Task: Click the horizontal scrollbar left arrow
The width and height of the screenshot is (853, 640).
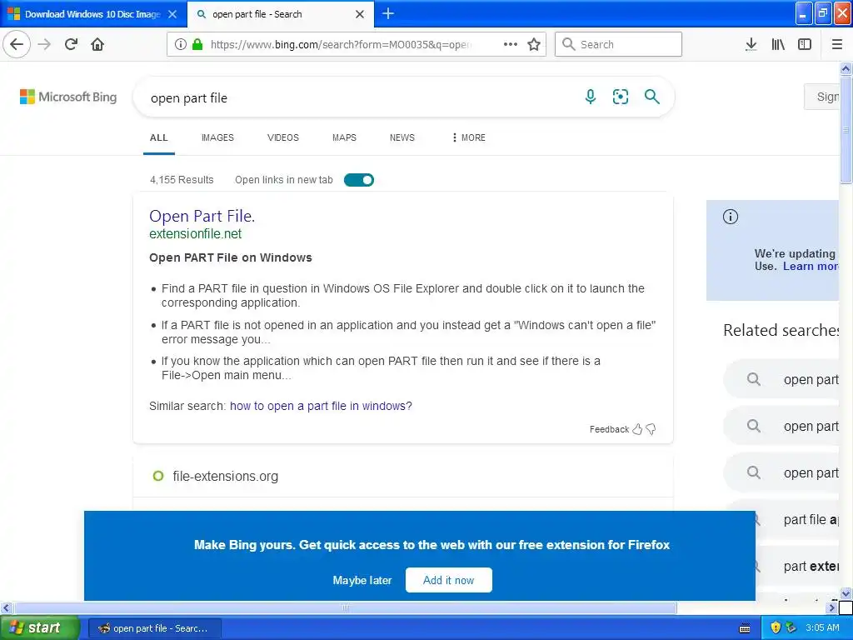Action: click(7, 607)
